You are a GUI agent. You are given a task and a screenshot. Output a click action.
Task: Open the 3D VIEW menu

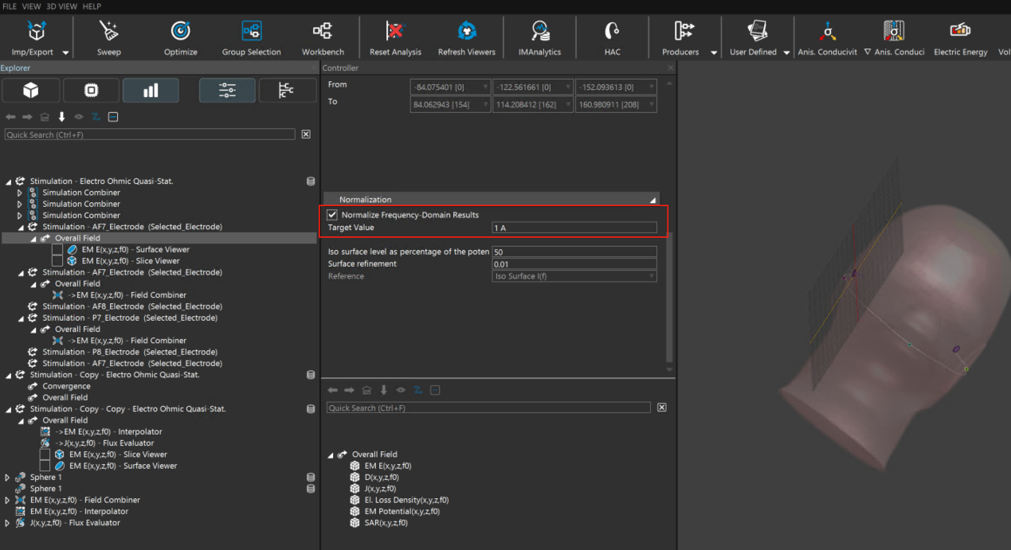[x=62, y=6]
